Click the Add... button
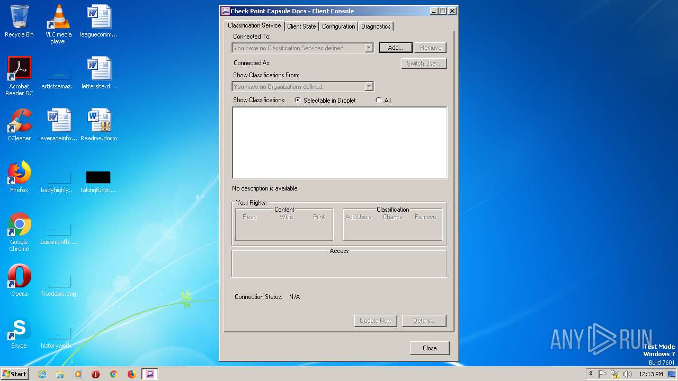 (396, 48)
